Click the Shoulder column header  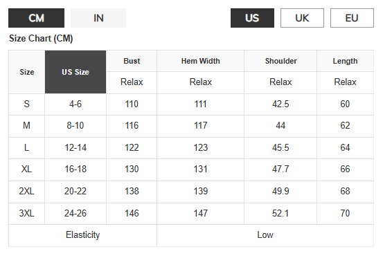tap(280, 61)
